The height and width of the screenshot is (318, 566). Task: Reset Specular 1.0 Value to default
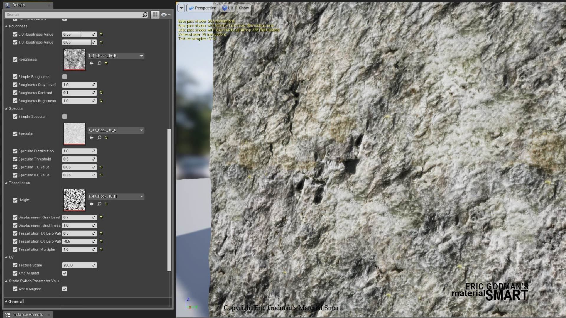click(x=101, y=167)
